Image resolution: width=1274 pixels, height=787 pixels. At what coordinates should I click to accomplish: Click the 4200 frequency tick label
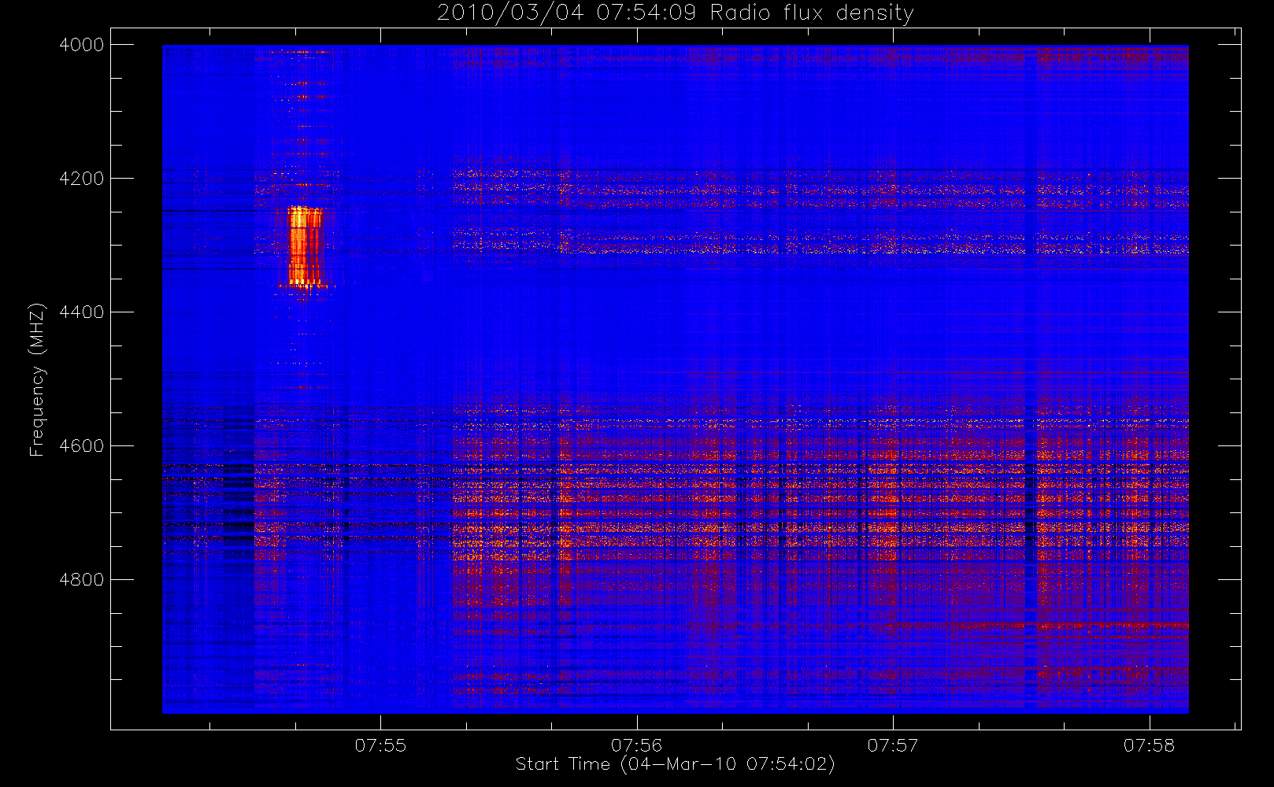tap(82, 179)
